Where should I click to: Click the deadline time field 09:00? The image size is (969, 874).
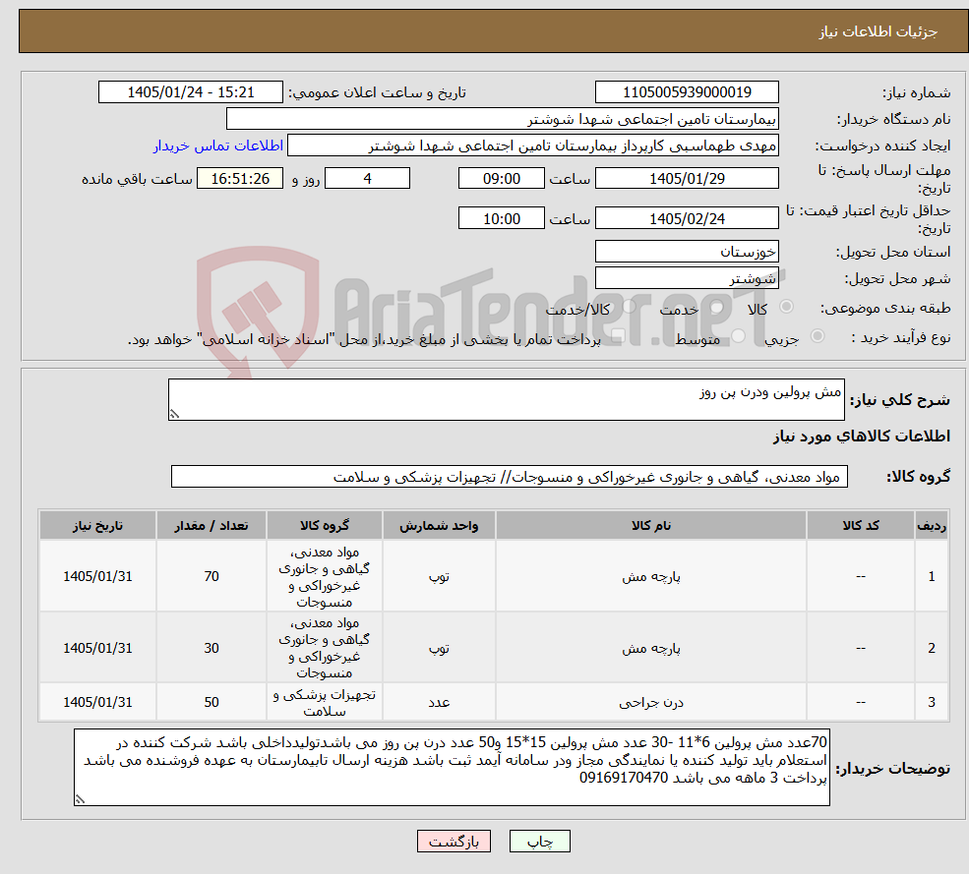point(501,179)
